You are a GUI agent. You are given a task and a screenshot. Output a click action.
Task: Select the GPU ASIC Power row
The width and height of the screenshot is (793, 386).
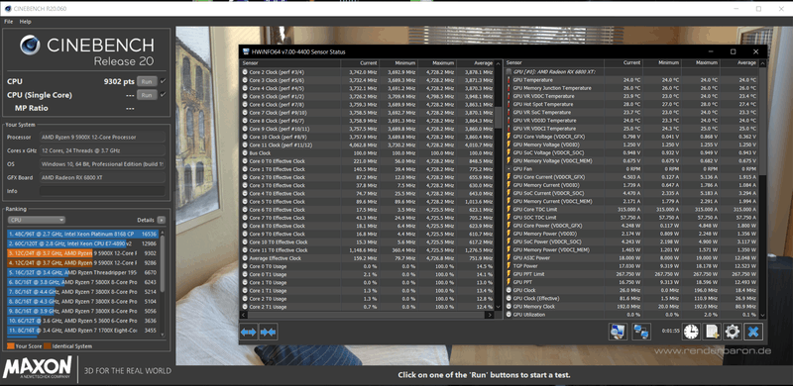coord(632,257)
